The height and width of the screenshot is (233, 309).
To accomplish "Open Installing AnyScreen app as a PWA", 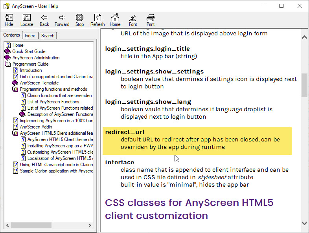I will (x=60, y=146).
